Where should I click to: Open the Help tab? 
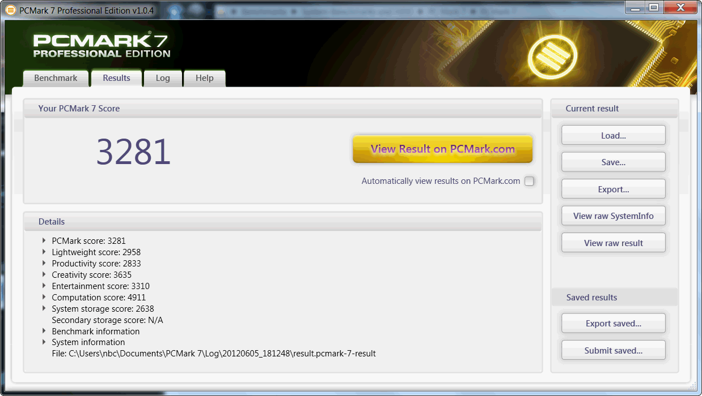tap(204, 78)
